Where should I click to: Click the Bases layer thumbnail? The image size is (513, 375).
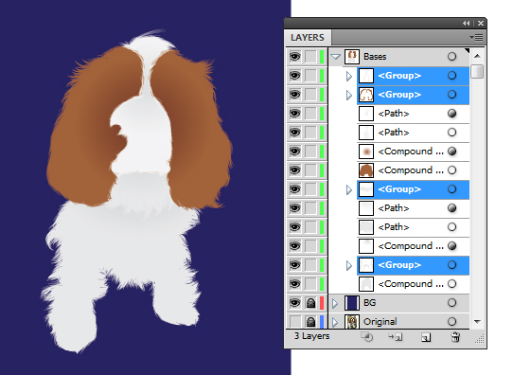coord(352,57)
